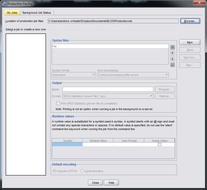Toggle Print SPSS Statistics Viewer file checkbox
207x190 pixels.
pyautogui.click(x=58, y=103)
